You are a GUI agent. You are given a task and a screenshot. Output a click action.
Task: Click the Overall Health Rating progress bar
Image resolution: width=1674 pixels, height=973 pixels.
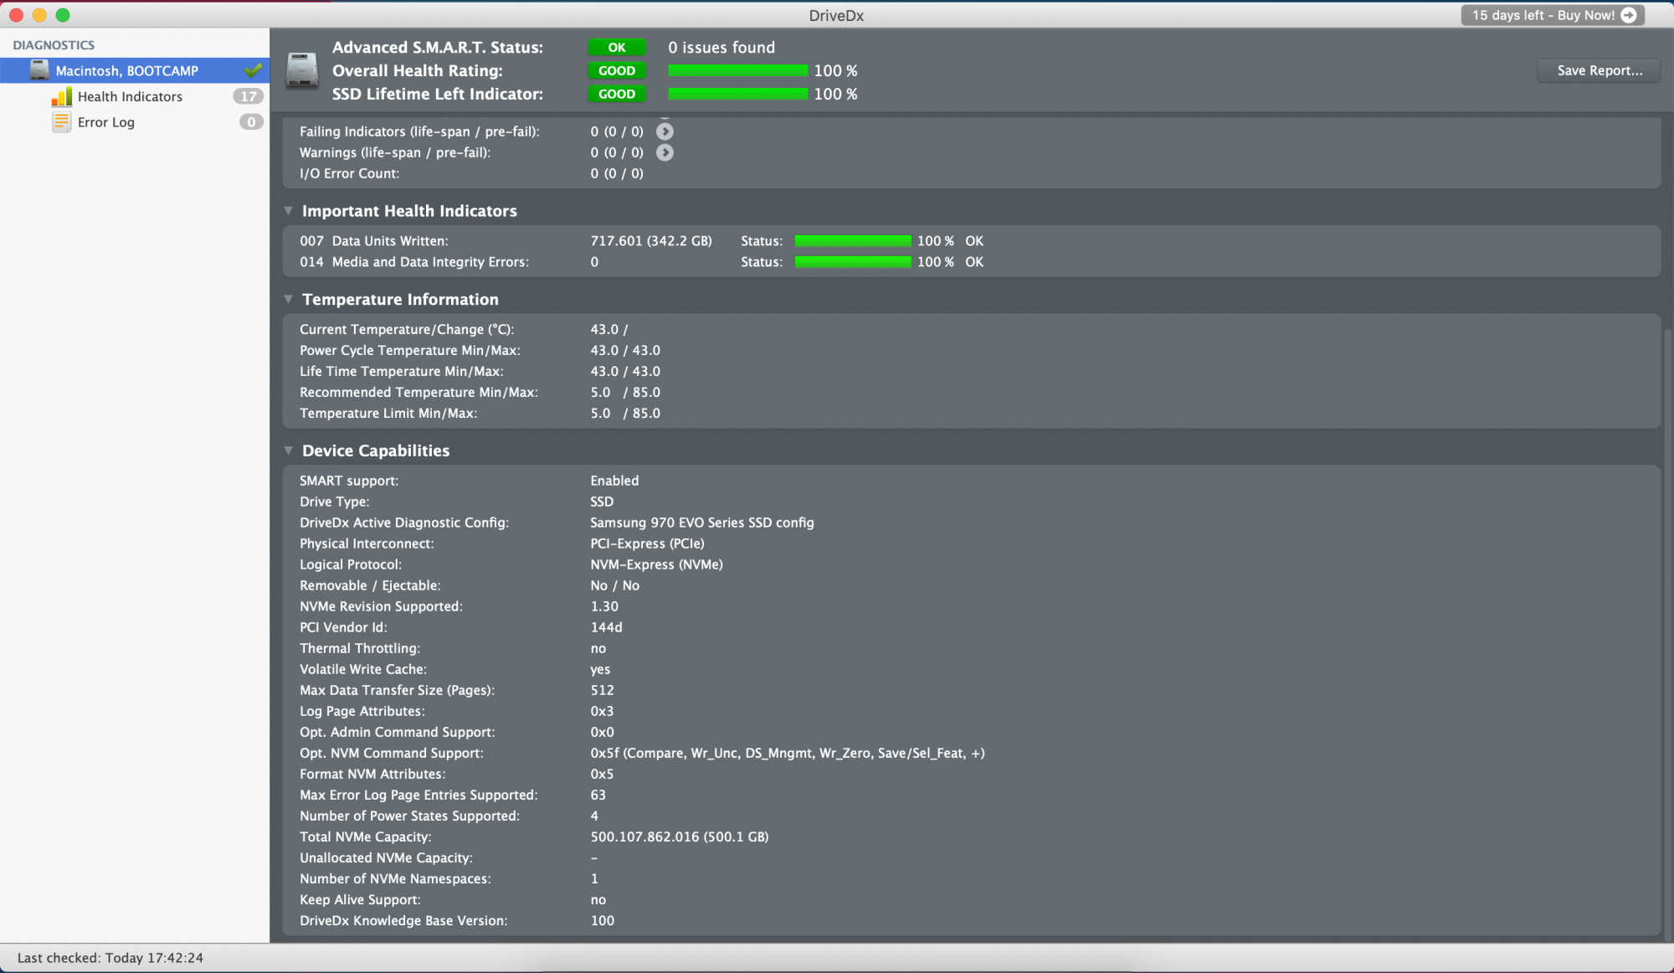737,71
